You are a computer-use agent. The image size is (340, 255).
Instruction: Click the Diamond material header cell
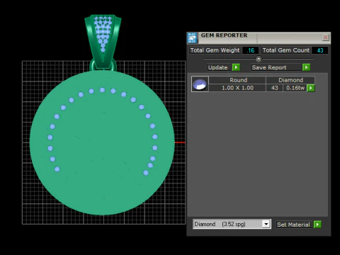pos(290,80)
